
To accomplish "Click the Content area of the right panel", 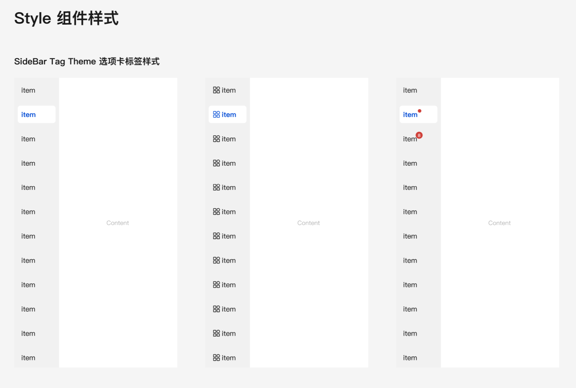I will coord(499,223).
